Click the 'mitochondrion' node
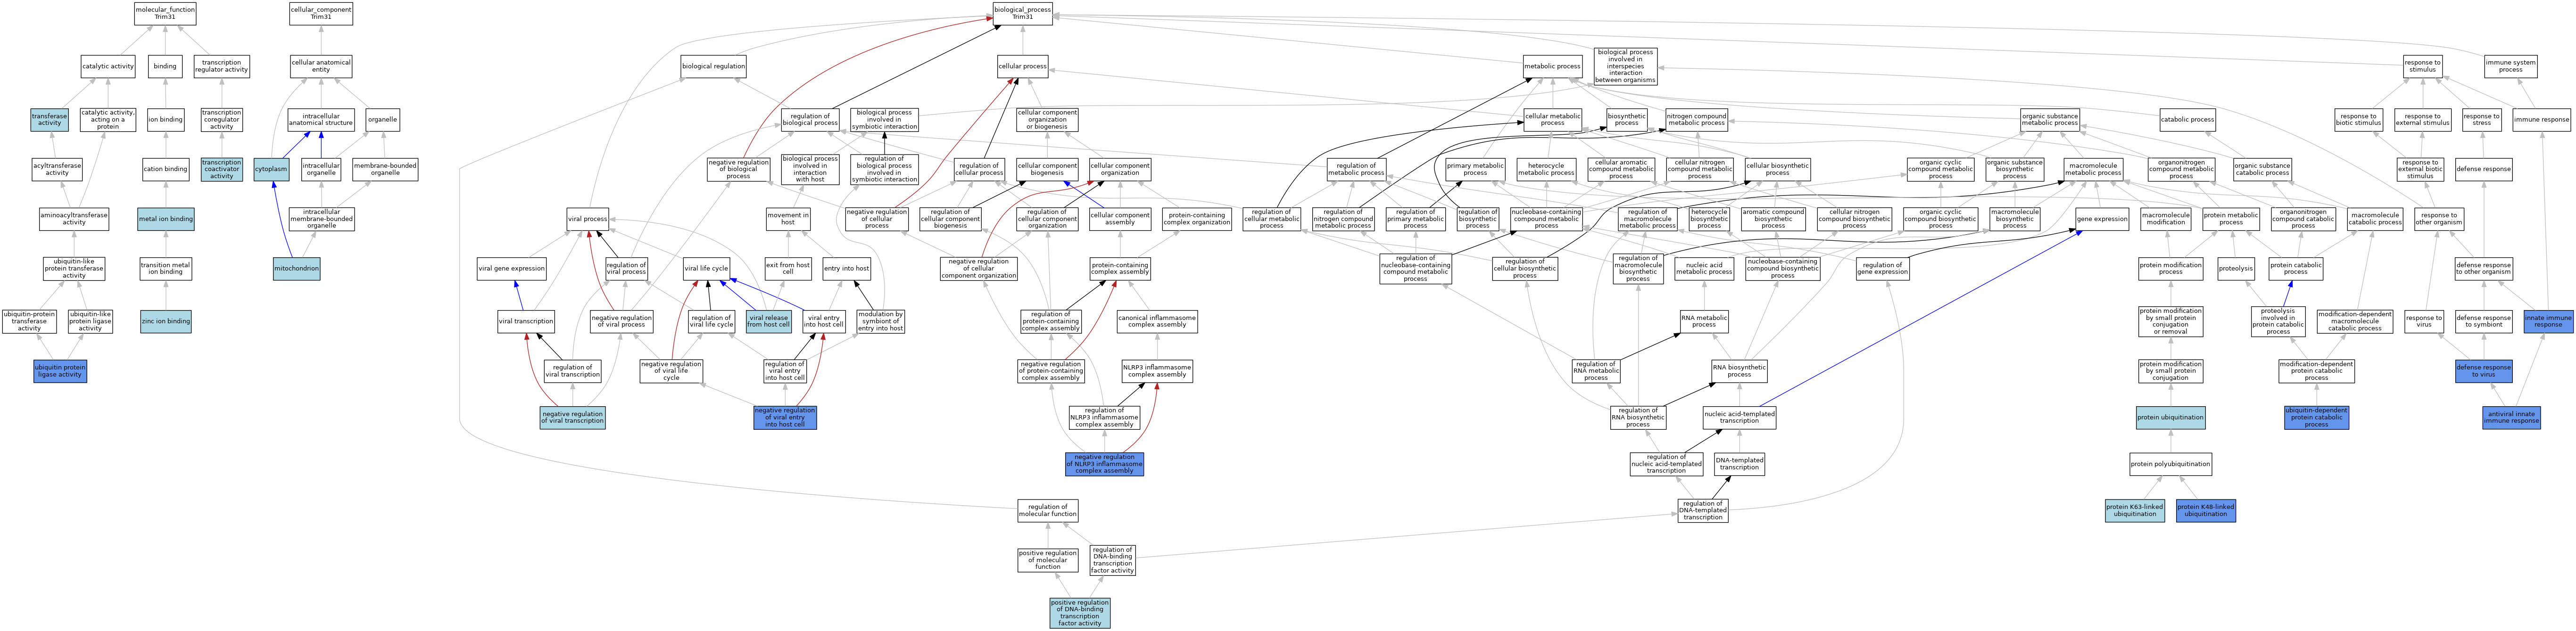The image size is (2576, 631). pos(297,268)
